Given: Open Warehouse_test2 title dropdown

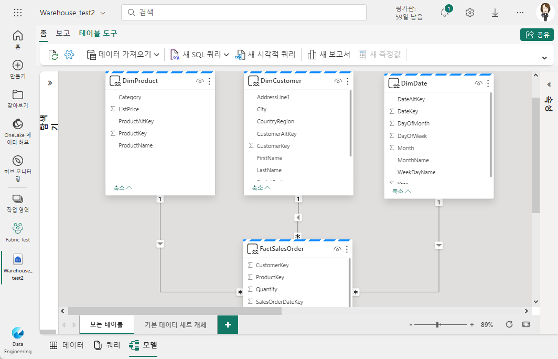Looking at the screenshot, I should (103, 13).
